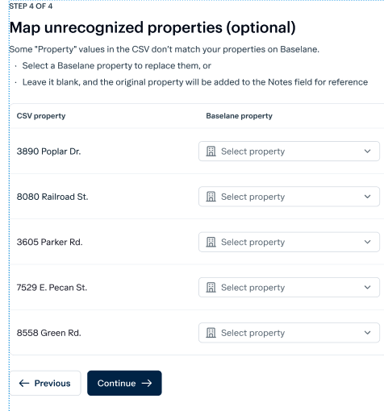Click the right arrow icon on Continue
The width and height of the screenshot is (384, 411).
point(147,383)
